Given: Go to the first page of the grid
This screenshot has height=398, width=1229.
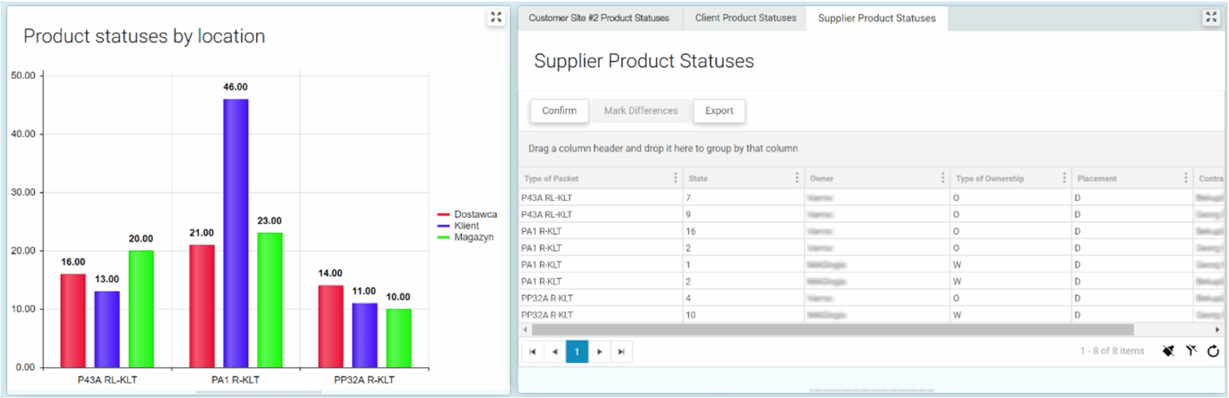Looking at the screenshot, I should click(532, 352).
